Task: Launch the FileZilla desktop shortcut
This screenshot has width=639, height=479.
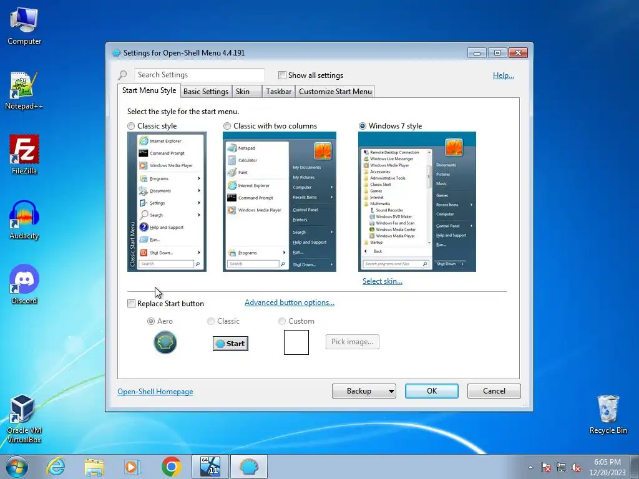Action: tap(24, 155)
